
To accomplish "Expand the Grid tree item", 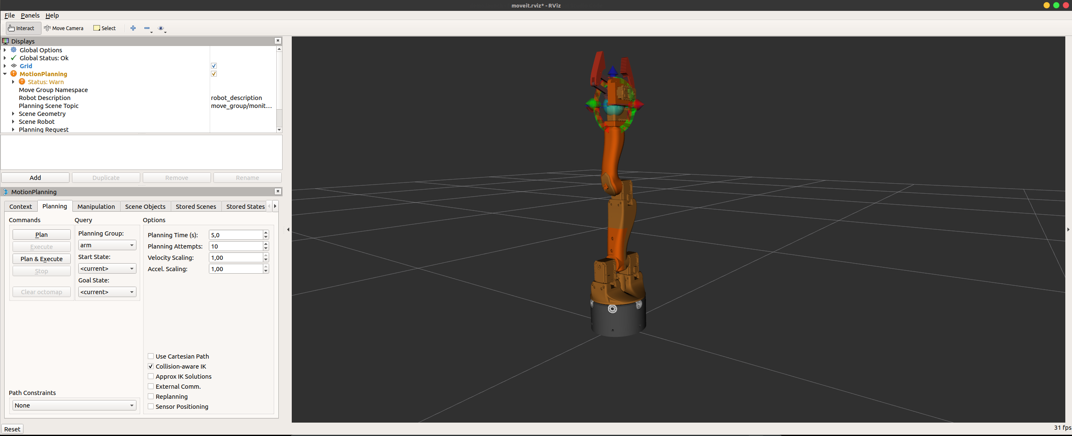I will pyautogui.click(x=5, y=66).
